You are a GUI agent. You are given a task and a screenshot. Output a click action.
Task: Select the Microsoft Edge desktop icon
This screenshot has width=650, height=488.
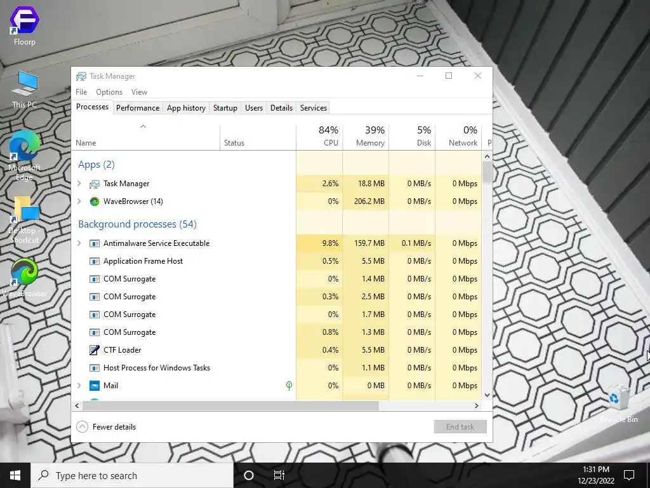pyautogui.click(x=25, y=156)
